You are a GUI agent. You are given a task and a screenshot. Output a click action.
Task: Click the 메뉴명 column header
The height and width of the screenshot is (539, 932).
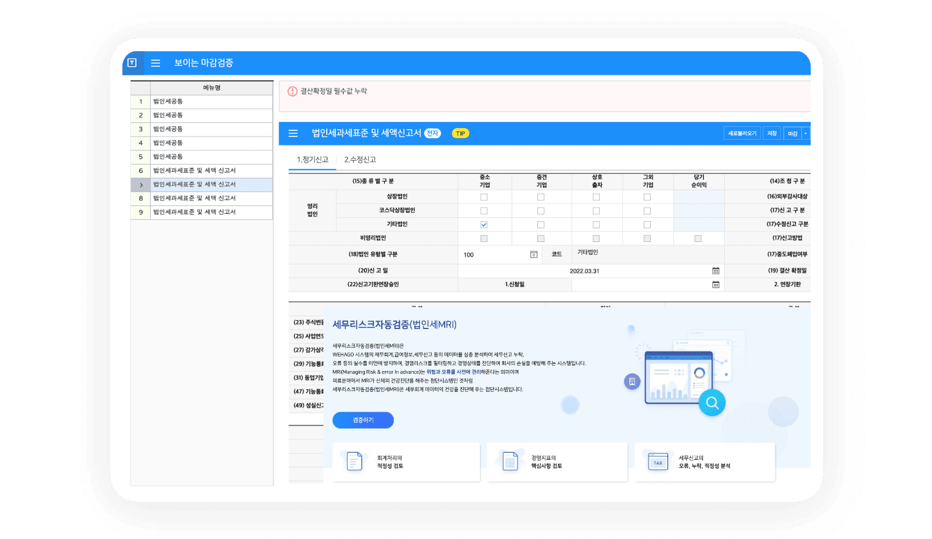tap(212, 88)
